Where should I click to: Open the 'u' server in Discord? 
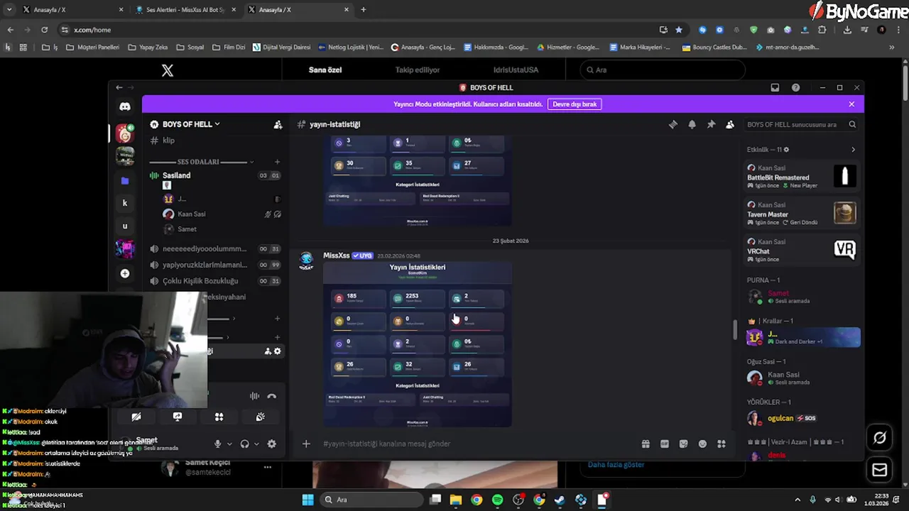coord(125,226)
